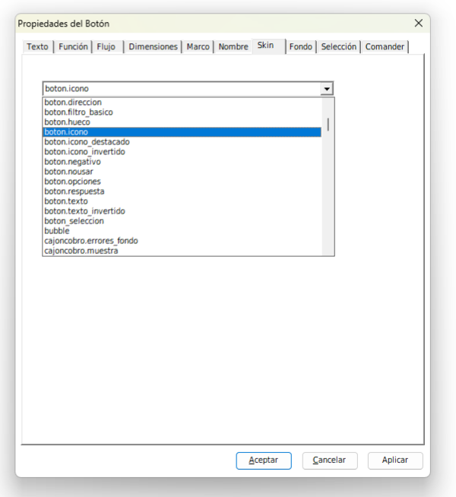Select boton.hueco in the skin list

click(x=182, y=122)
